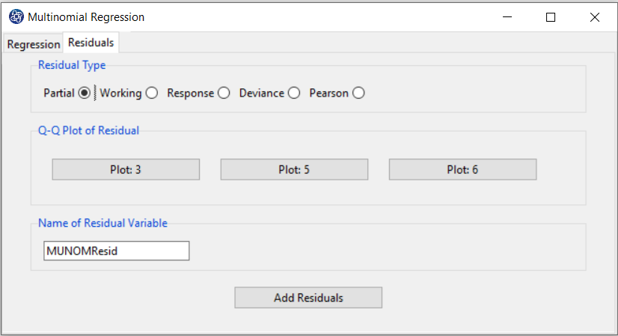Click the Name of Residual Variable label

point(103,223)
